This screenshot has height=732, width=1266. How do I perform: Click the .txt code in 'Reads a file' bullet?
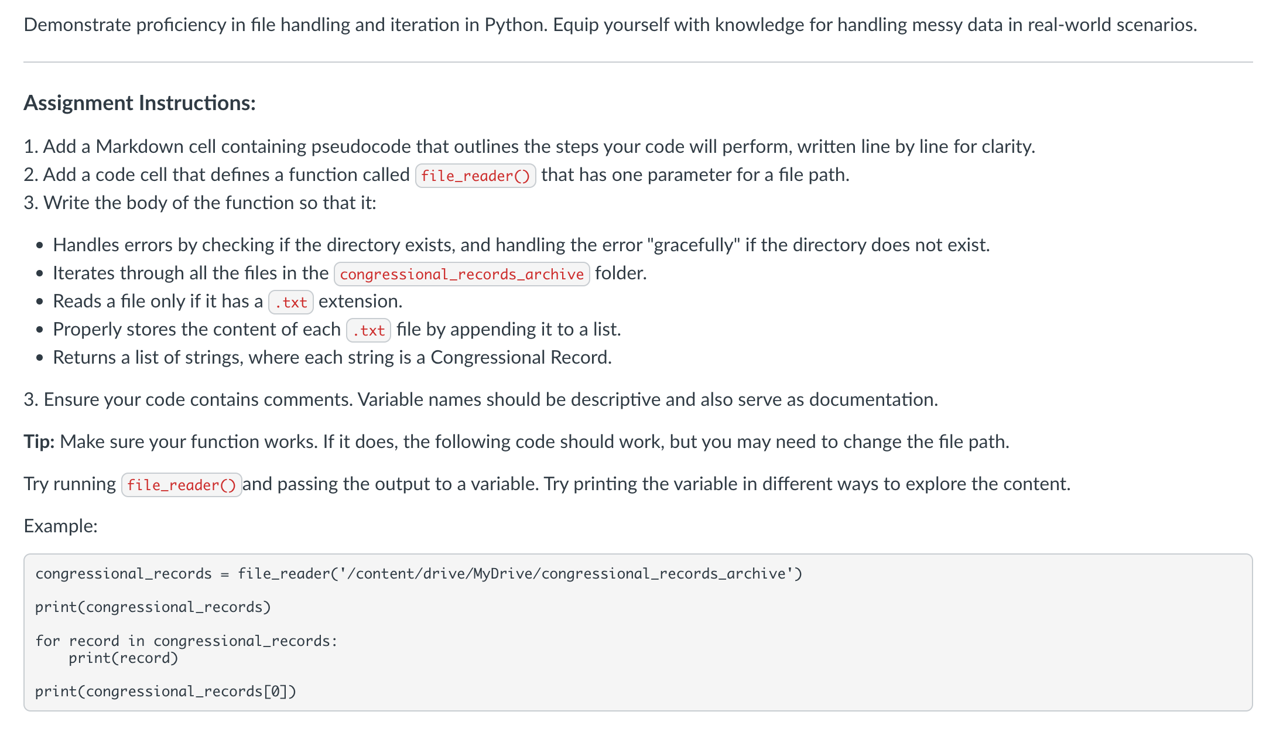tap(290, 302)
